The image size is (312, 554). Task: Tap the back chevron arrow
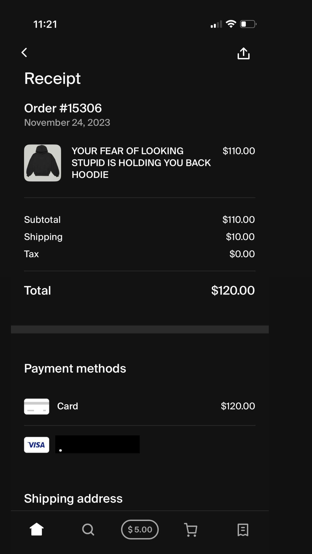[24, 52]
